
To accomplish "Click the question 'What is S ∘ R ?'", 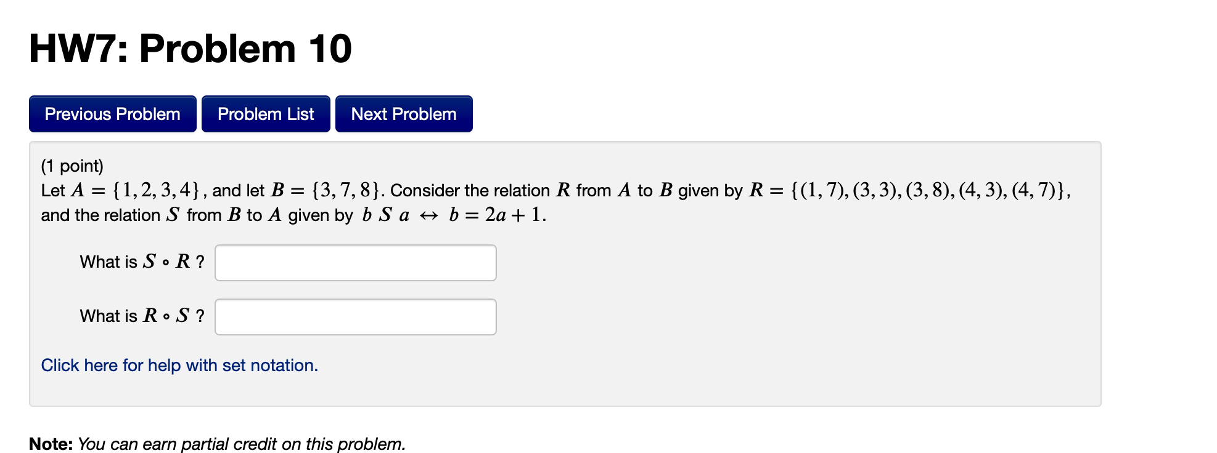I will (x=141, y=262).
